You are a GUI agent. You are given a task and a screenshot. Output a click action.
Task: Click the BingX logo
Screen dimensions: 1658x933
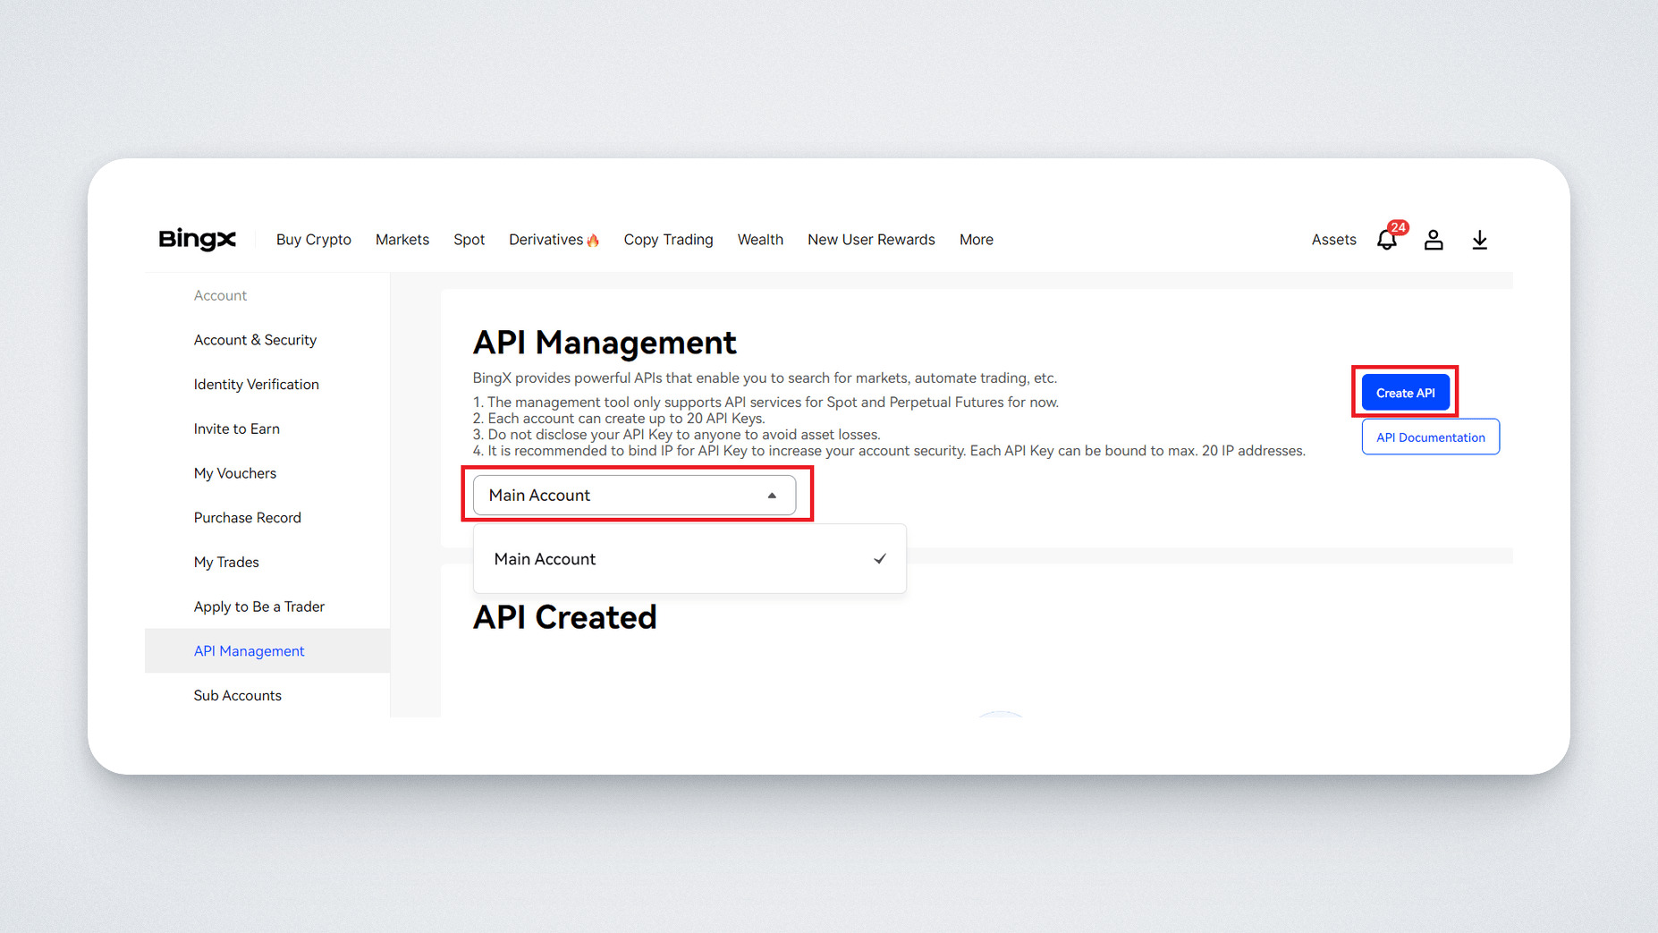197,239
